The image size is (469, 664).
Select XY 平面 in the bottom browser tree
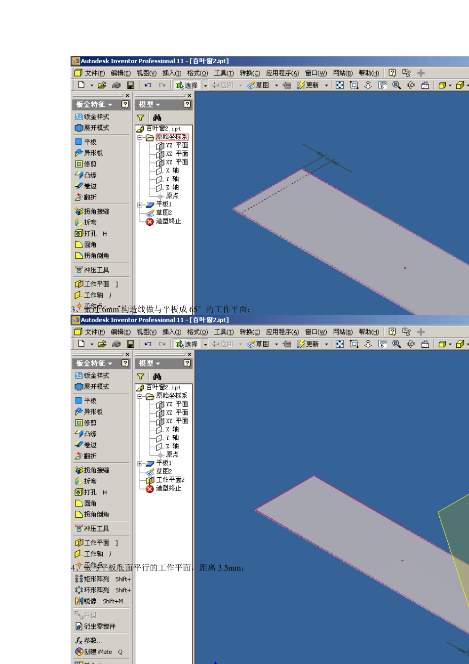tap(172, 421)
